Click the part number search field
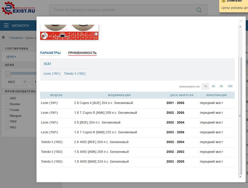 128,10
